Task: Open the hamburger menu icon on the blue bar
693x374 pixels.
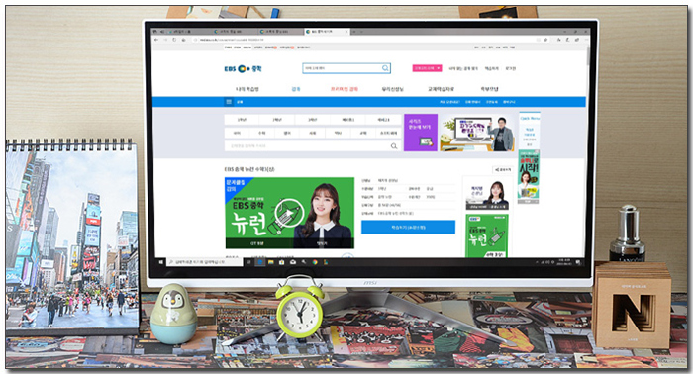Action: 229,102
